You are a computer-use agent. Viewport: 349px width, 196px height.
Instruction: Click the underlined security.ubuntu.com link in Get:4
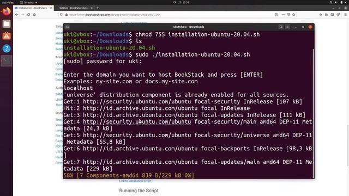tap(137, 121)
